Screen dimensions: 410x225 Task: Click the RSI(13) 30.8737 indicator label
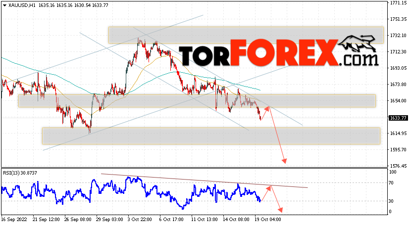20,173
